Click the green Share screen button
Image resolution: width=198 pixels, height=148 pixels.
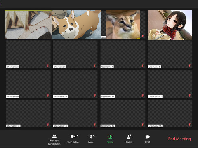tap(110, 139)
